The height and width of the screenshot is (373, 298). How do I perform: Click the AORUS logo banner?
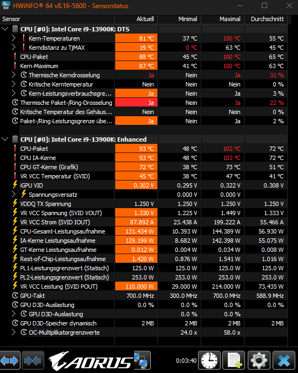[91, 361]
